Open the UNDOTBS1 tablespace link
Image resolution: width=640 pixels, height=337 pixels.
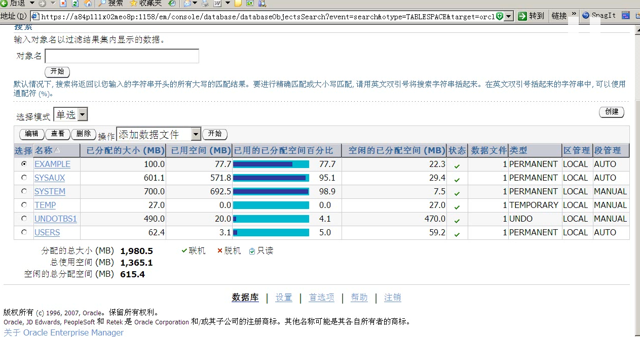(56, 219)
